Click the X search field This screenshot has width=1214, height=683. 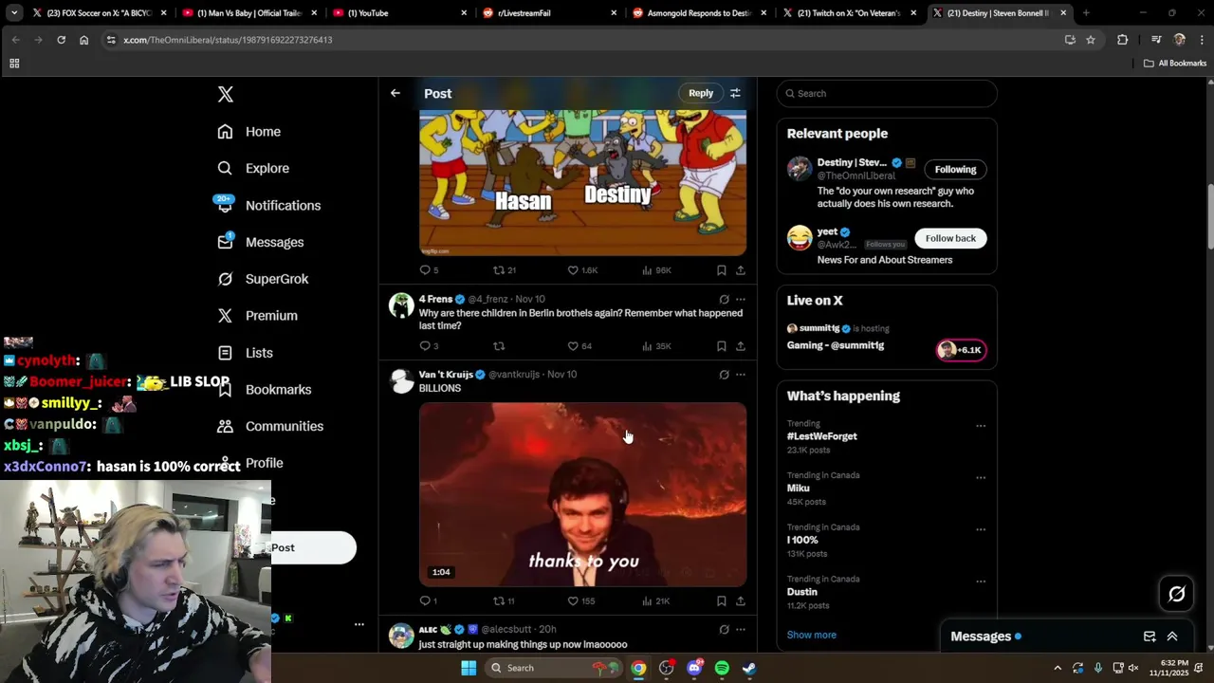[x=887, y=93]
